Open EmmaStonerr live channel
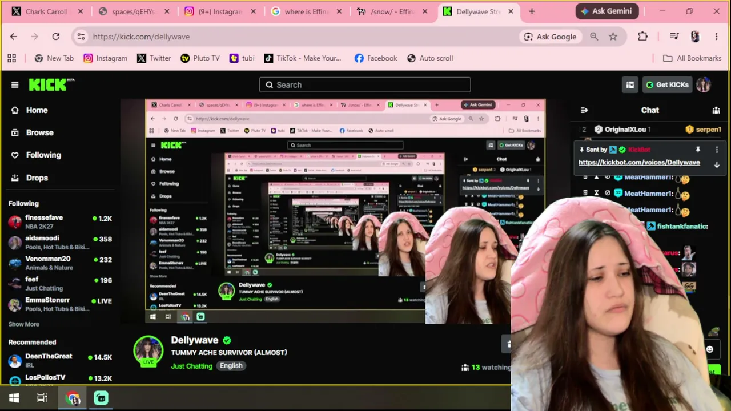 click(60, 304)
